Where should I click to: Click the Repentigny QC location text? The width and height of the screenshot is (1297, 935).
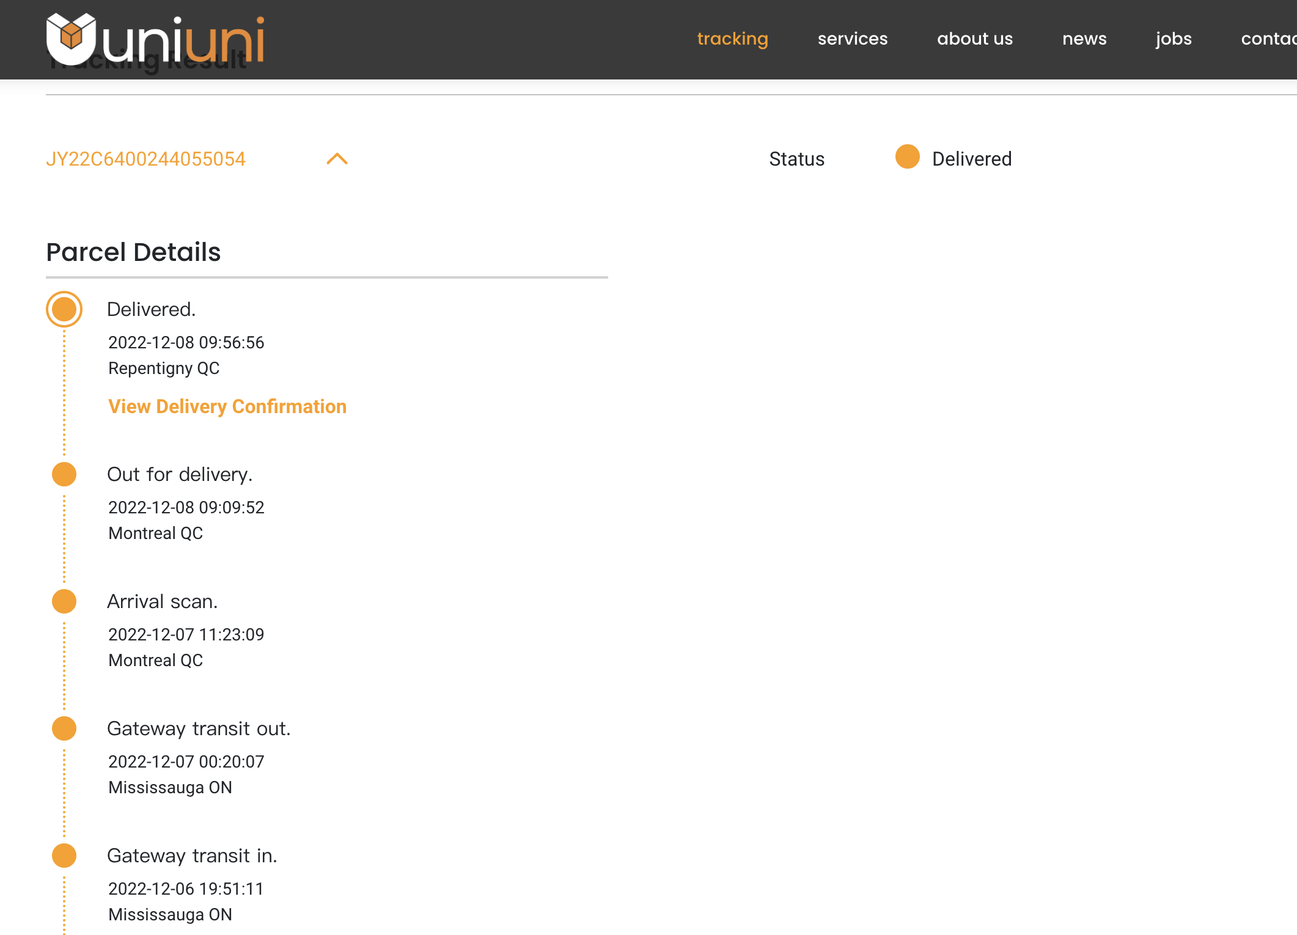coord(164,369)
